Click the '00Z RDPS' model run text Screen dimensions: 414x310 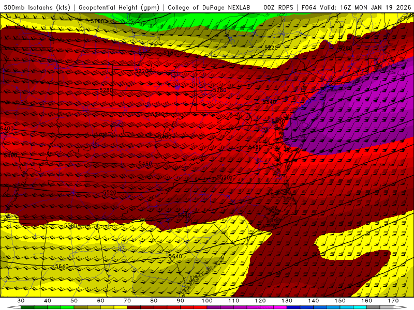(x=278, y=8)
